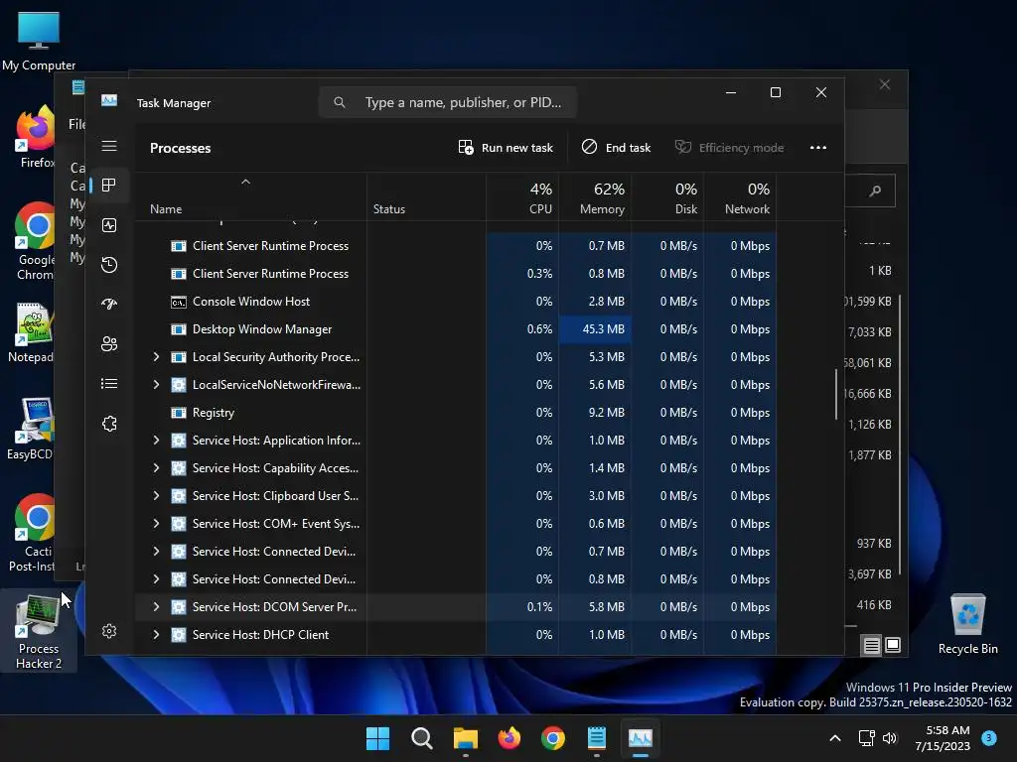The image size is (1017, 762).
Task: Open the App history sidebar icon
Action: pyautogui.click(x=109, y=264)
